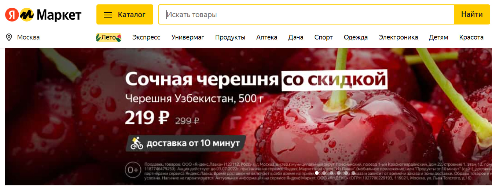Go to the Экспресс section

146,37
